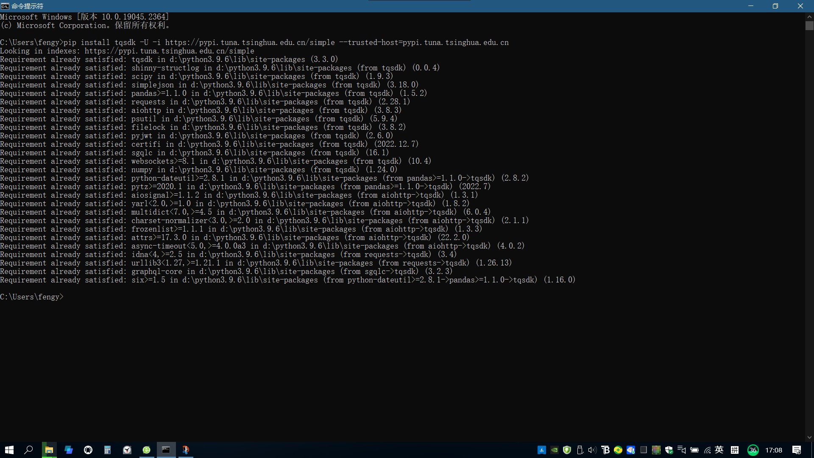Click the blue overlapping-squares taskbar app
Viewport: 814px width, 458px height.
[69, 450]
